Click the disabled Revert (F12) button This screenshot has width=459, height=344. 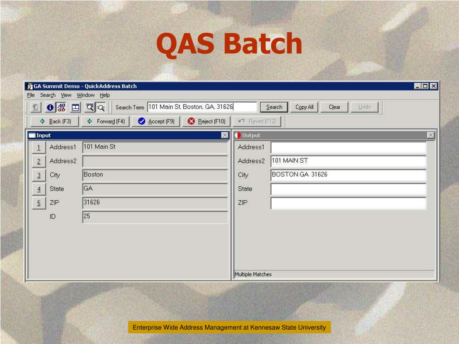[x=257, y=121]
